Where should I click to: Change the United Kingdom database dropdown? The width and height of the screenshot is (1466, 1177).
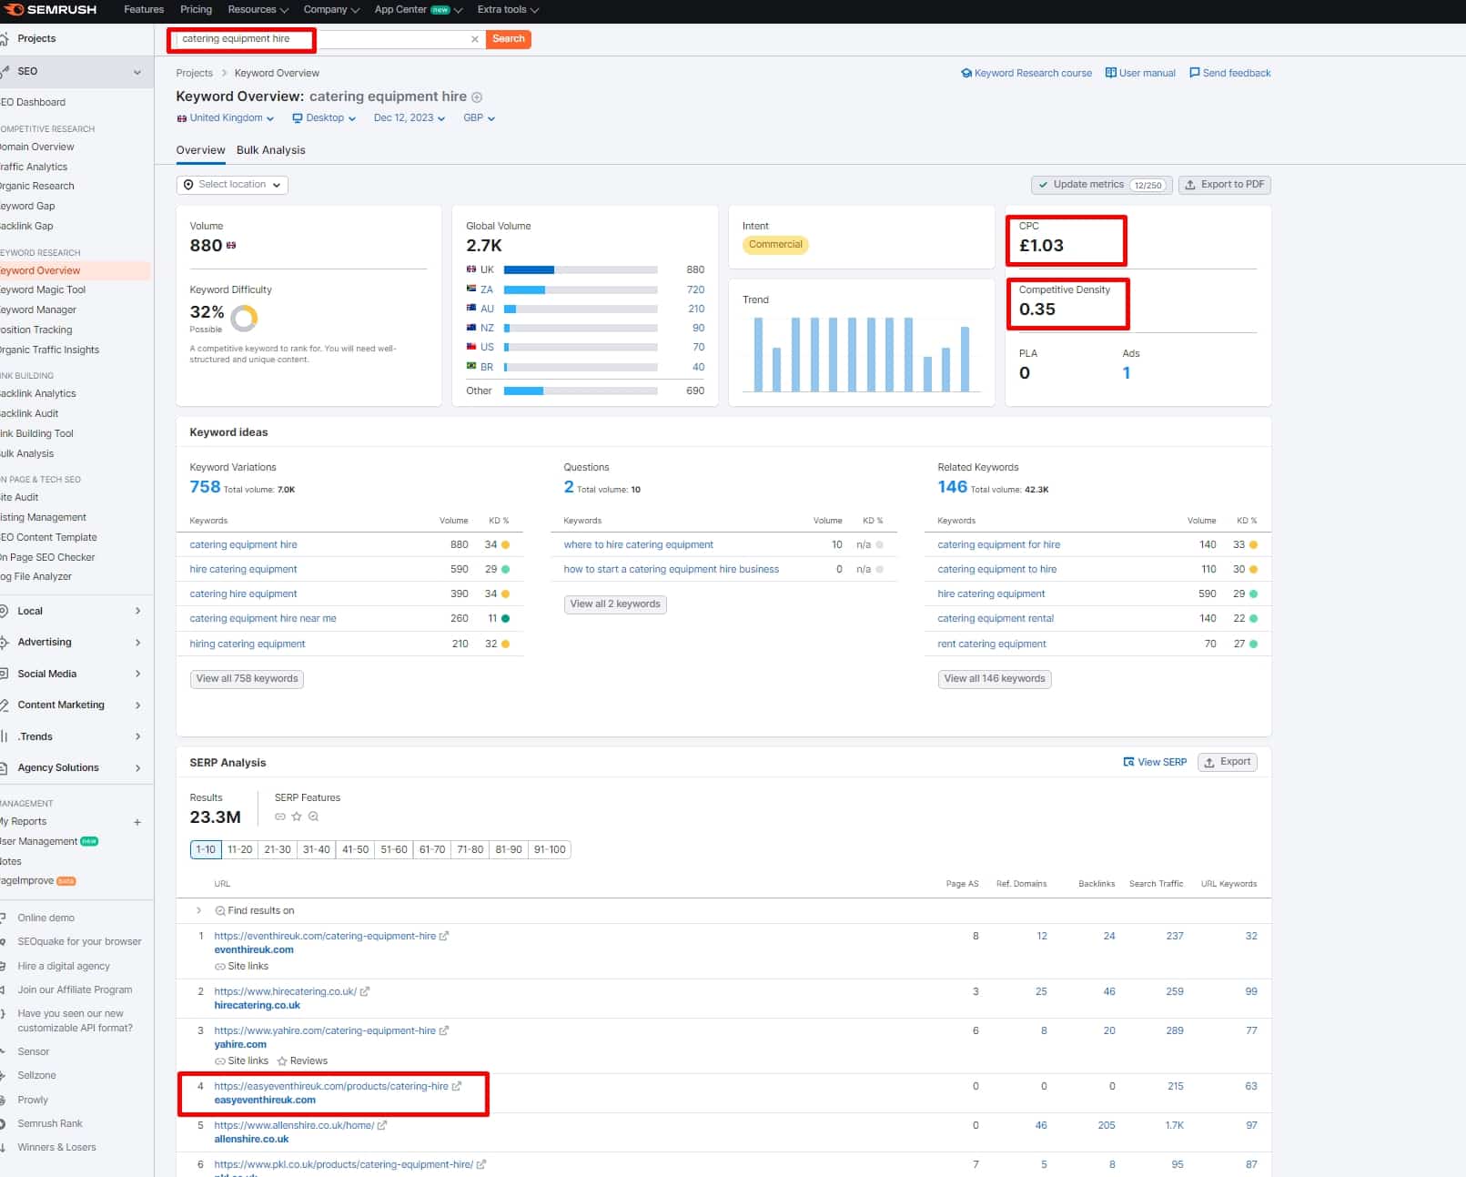pyautogui.click(x=226, y=118)
